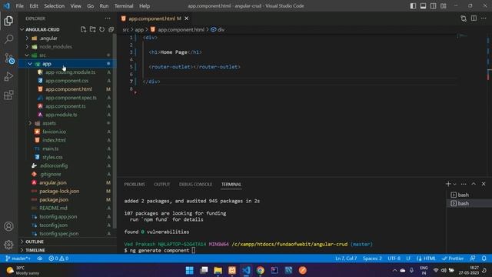
Task: Split the editor to the right
Action: click(x=474, y=18)
